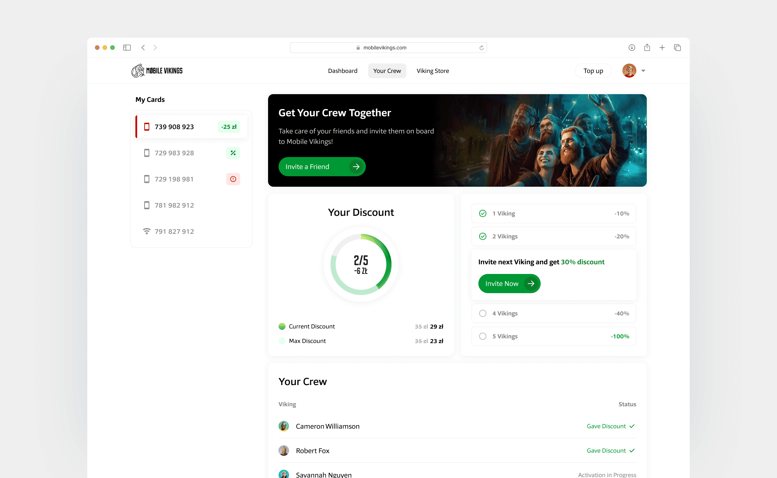Viewport: 777px width, 478px height.
Task: Open the browser downloads icon
Action: click(x=631, y=48)
